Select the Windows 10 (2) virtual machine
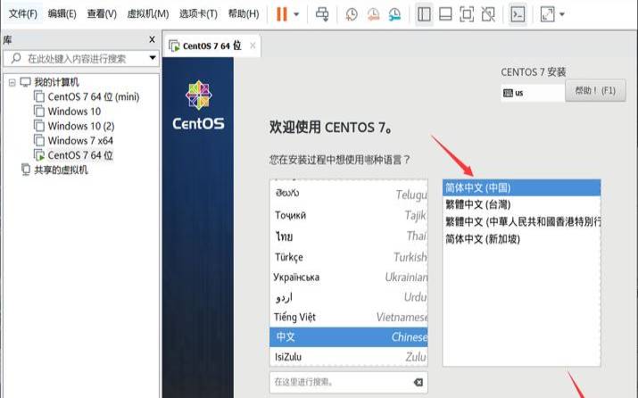 pos(81,126)
